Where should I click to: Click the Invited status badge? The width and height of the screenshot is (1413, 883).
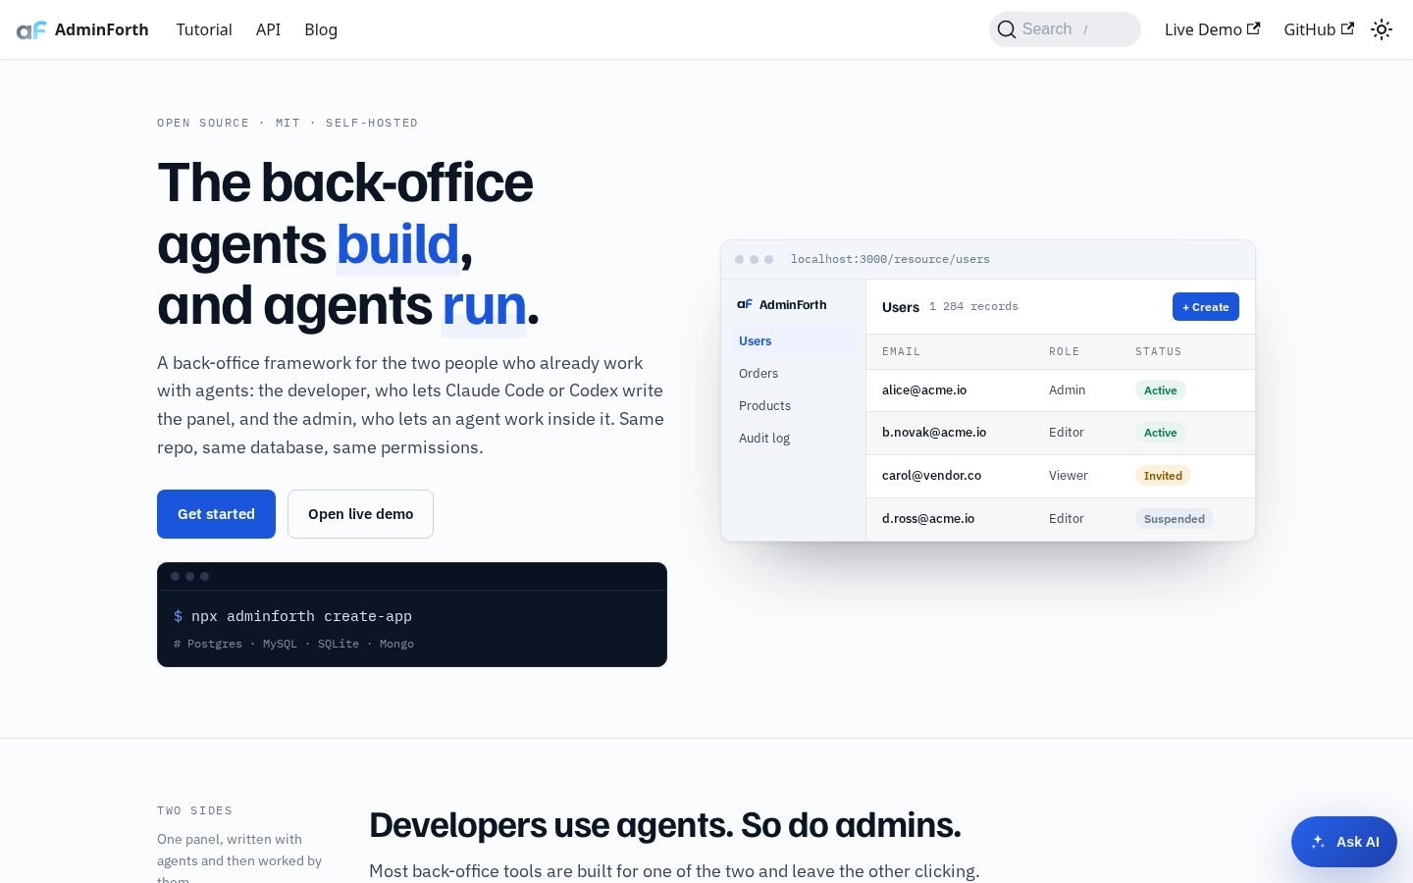pyautogui.click(x=1163, y=476)
